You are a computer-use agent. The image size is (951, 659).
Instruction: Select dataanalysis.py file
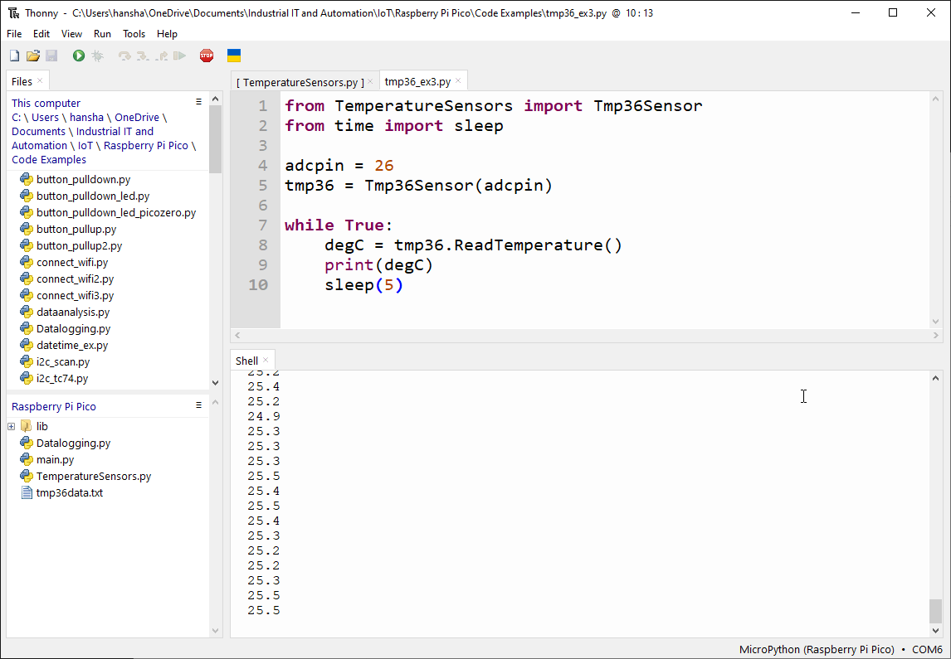[x=73, y=312]
